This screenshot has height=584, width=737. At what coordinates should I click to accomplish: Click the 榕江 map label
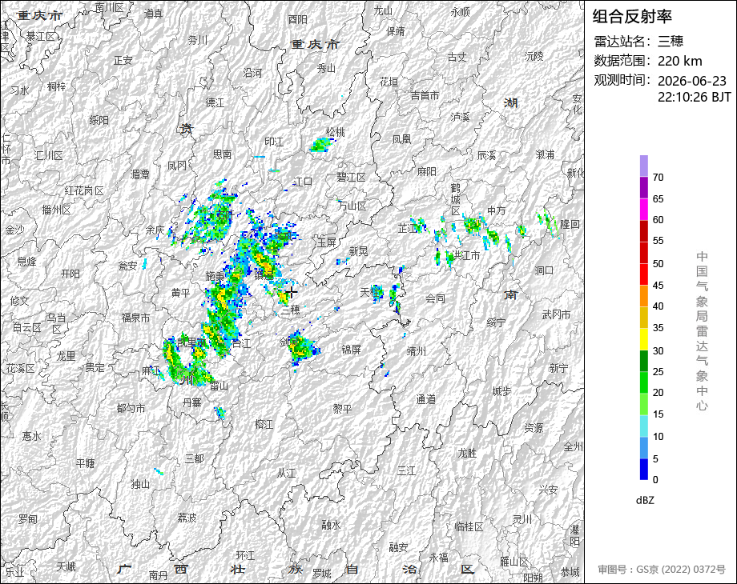pos(264,424)
